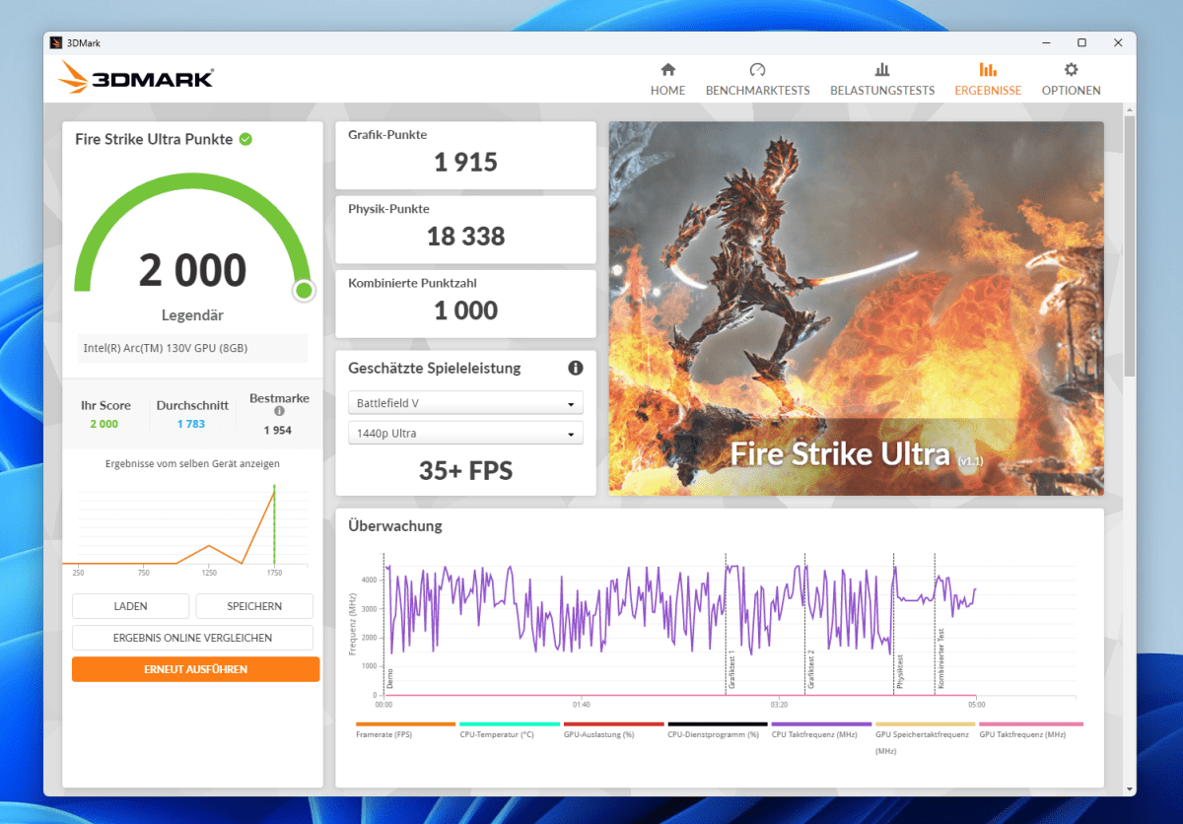Click the Kombinierter Test chart marker
1183x824 pixels.
941,659
